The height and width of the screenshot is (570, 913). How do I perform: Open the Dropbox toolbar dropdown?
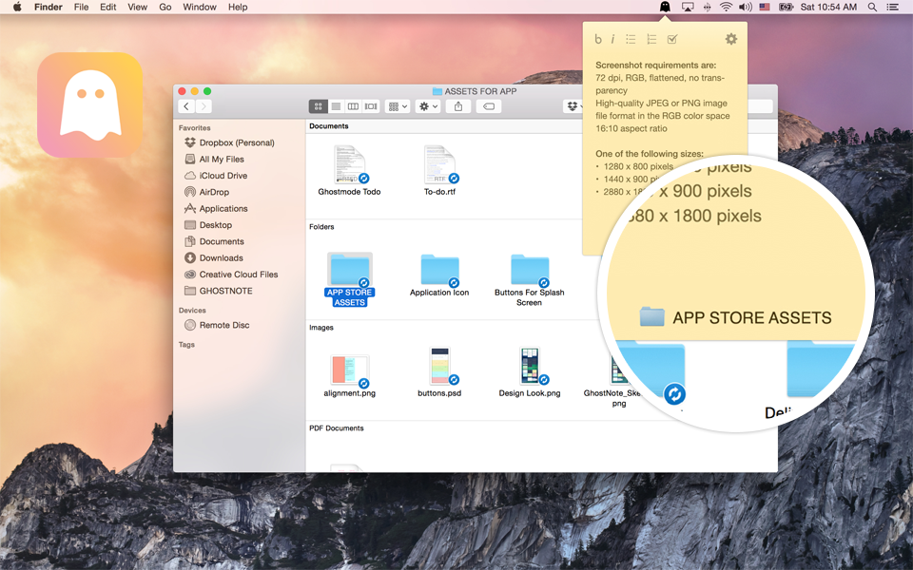click(573, 106)
